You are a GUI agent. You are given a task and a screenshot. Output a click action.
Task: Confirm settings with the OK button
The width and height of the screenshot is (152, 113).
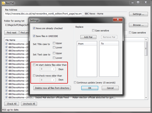90,88
